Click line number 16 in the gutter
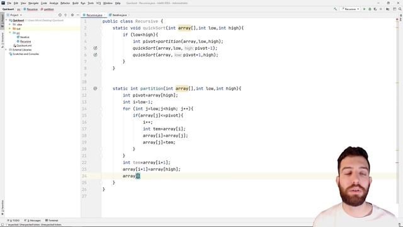 coord(84,122)
